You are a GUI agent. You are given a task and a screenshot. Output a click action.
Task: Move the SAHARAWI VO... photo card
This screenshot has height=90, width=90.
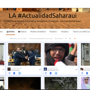point(46,73)
